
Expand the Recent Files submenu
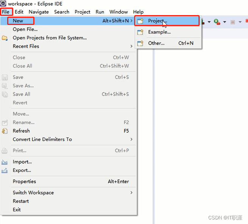coord(68,46)
